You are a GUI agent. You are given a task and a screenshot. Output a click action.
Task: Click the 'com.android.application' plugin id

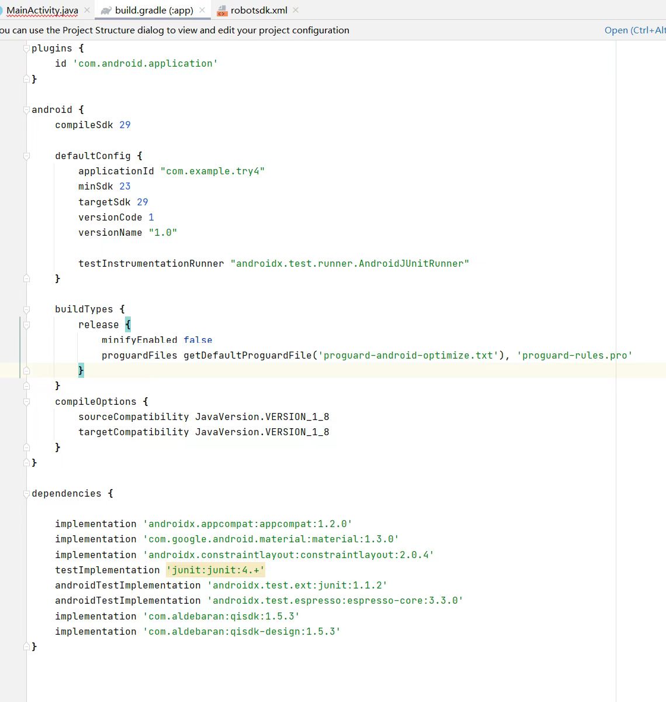coord(145,64)
